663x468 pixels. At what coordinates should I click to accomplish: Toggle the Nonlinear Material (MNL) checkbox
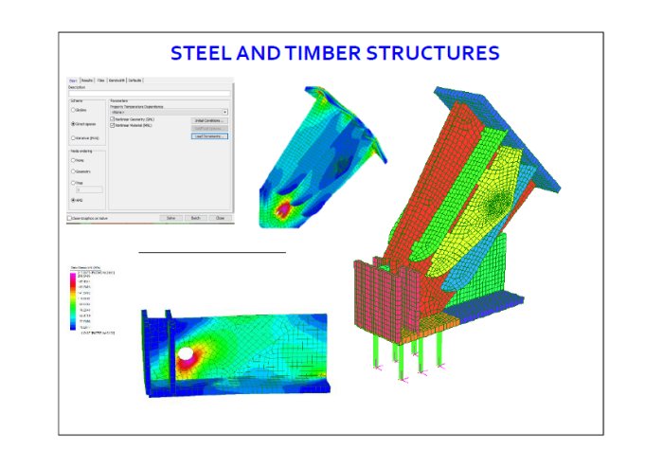[113, 126]
